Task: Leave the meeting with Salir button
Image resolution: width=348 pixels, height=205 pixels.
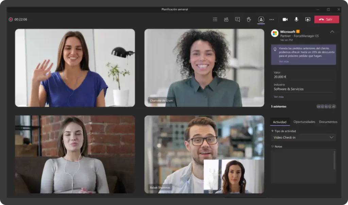Action: 326,19
